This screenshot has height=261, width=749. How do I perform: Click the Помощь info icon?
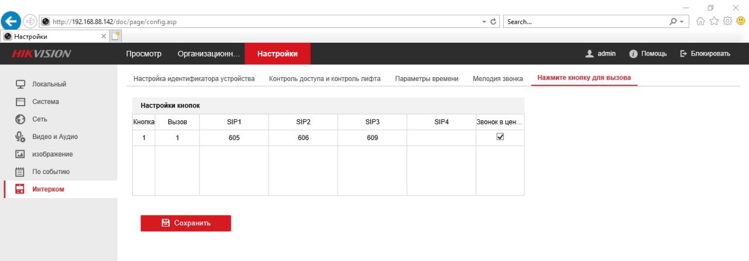point(633,54)
